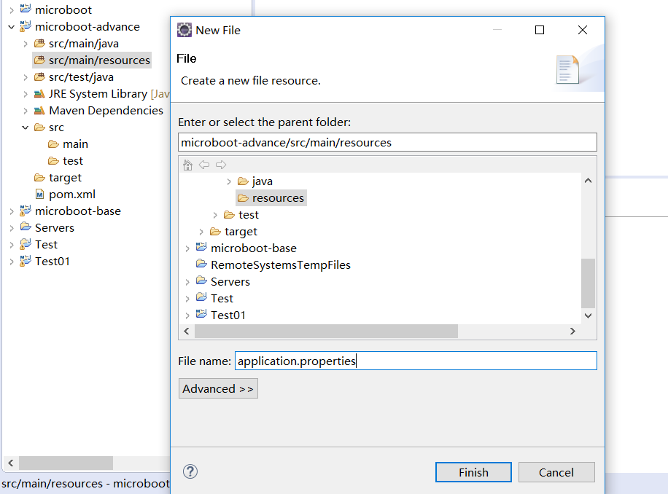Select microboot-base project icon in dialog
The image size is (668, 494).
pos(201,247)
